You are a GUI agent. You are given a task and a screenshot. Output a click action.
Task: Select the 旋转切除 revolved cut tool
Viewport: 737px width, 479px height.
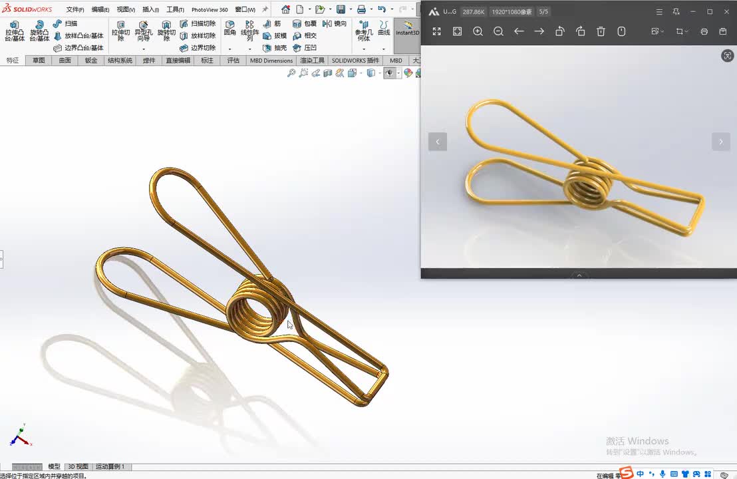166,31
